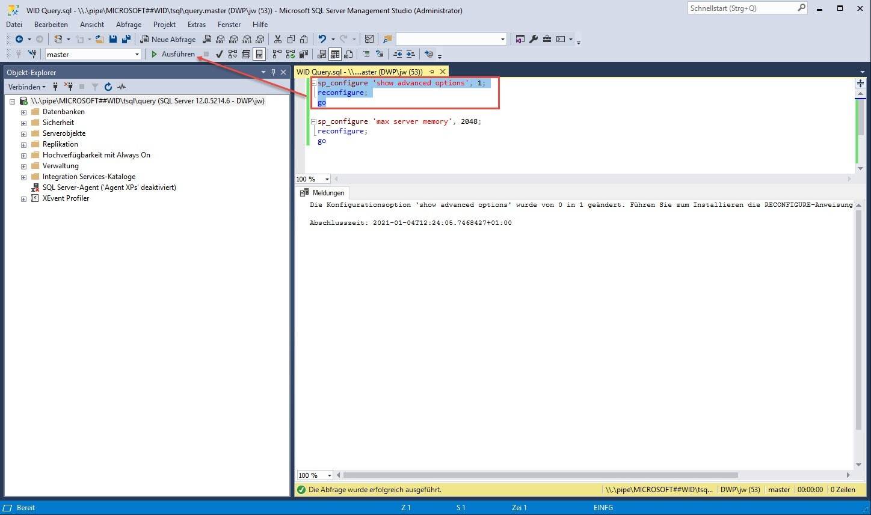The image size is (871, 515).
Task: Click the Schnellstart search field
Action: (742, 8)
